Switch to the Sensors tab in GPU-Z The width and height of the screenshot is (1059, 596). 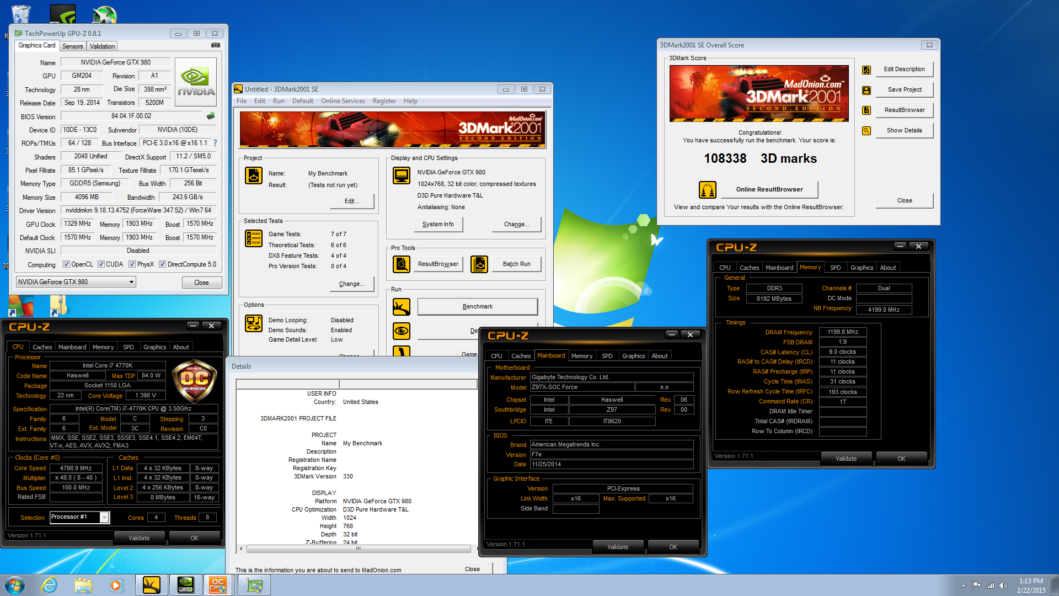pos(73,46)
